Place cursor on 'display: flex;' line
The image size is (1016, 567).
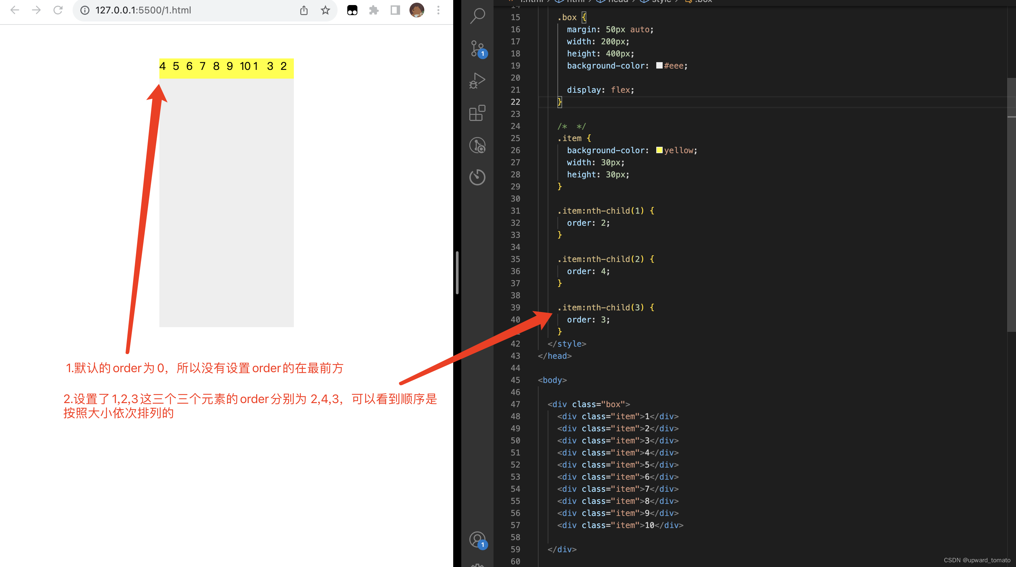(600, 90)
